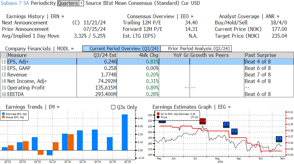Click the Forward 12M P/E value 14.31
The height and width of the screenshot is (164, 294).
point(191,29)
